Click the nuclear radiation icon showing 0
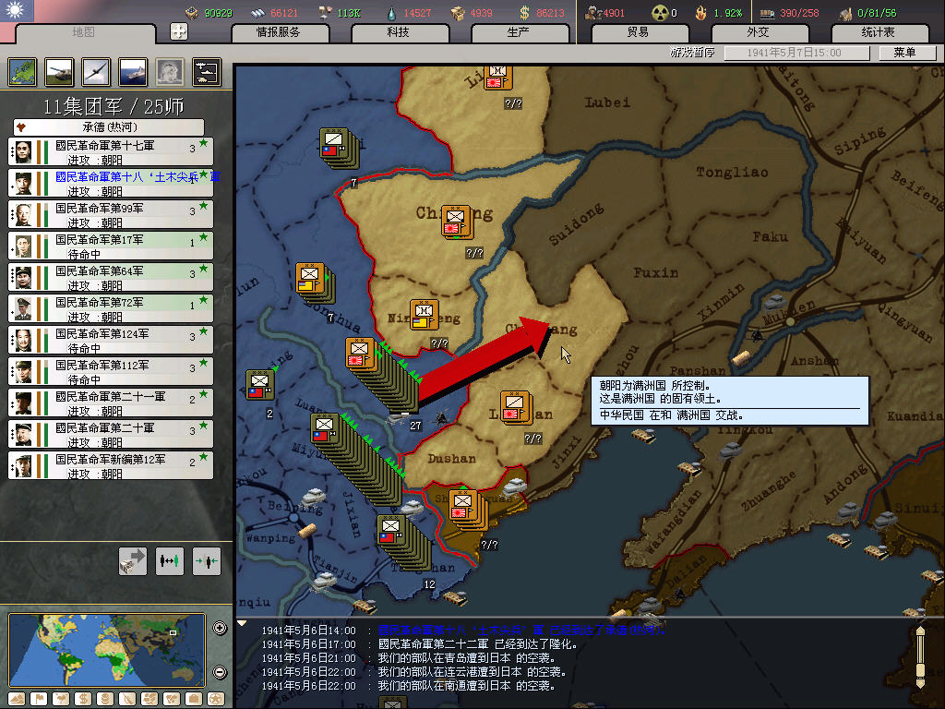Viewport: 945px width, 709px height. pyautogui.click(x=660, y=12)
